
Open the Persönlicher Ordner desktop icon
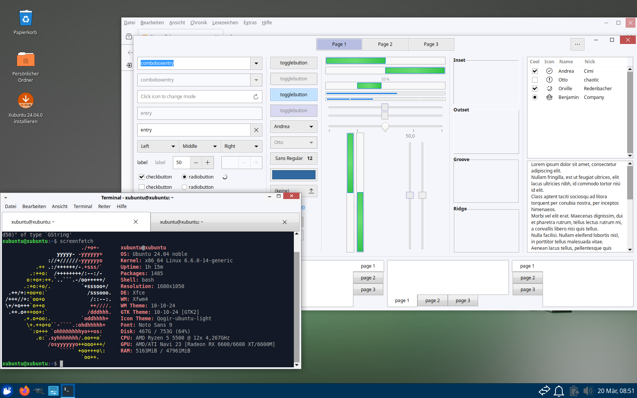pyautogui.click(x=25, y=60)
